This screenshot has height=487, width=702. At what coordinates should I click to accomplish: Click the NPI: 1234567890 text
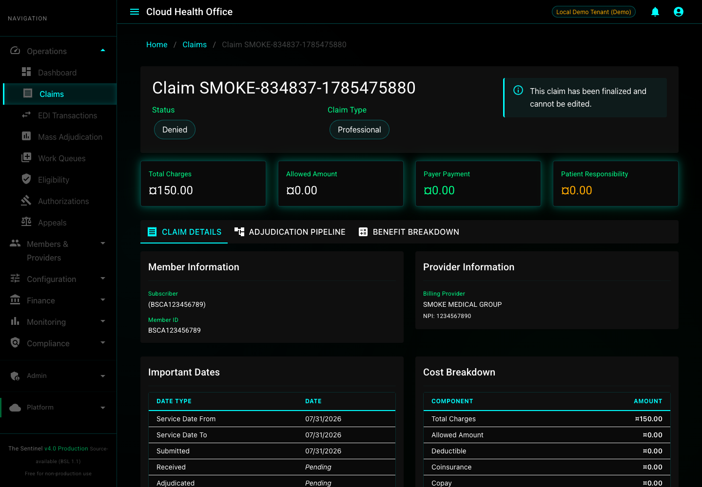tap(447, 316)
